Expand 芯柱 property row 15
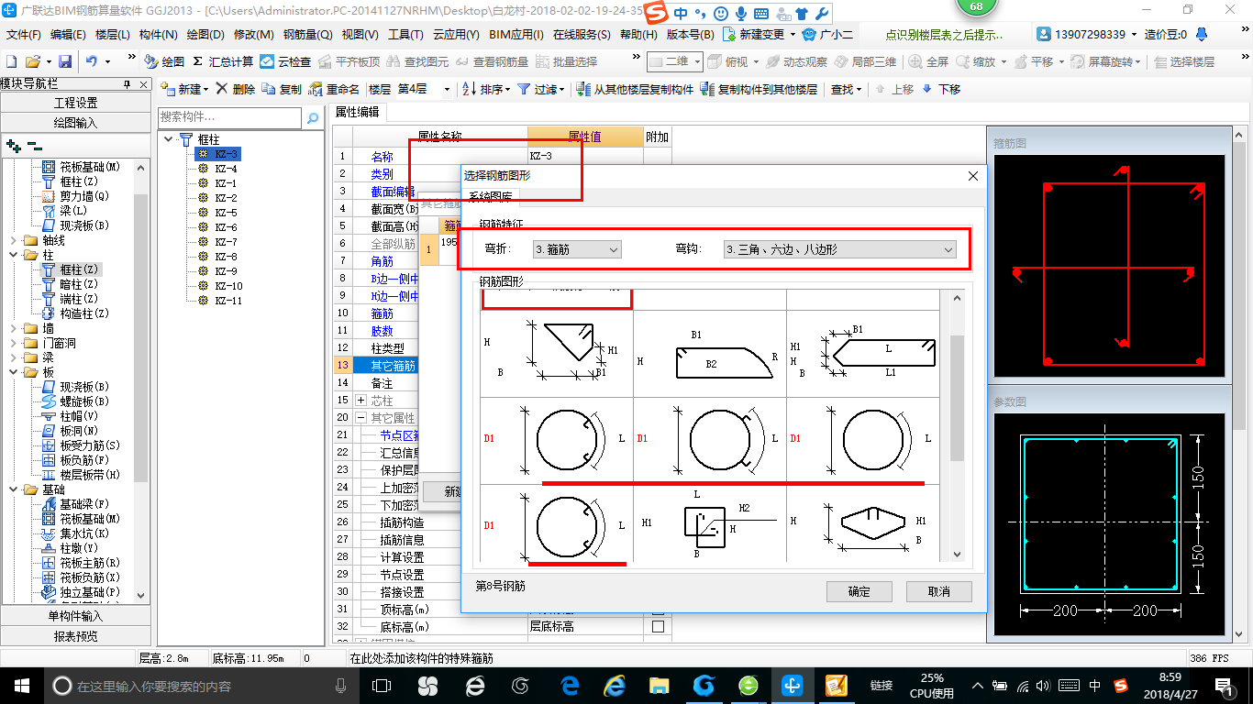This screenshot has height=704, width=1253. tap(360, 401)
